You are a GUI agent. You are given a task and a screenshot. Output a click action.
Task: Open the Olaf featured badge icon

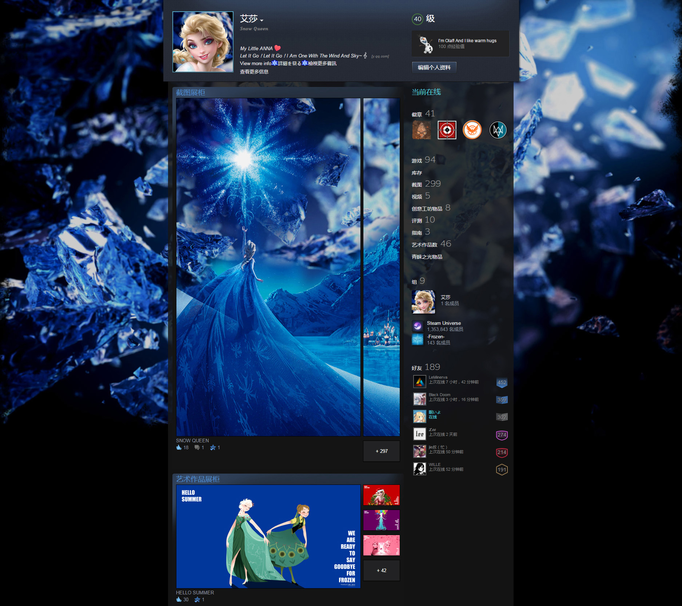pos(425,44)
